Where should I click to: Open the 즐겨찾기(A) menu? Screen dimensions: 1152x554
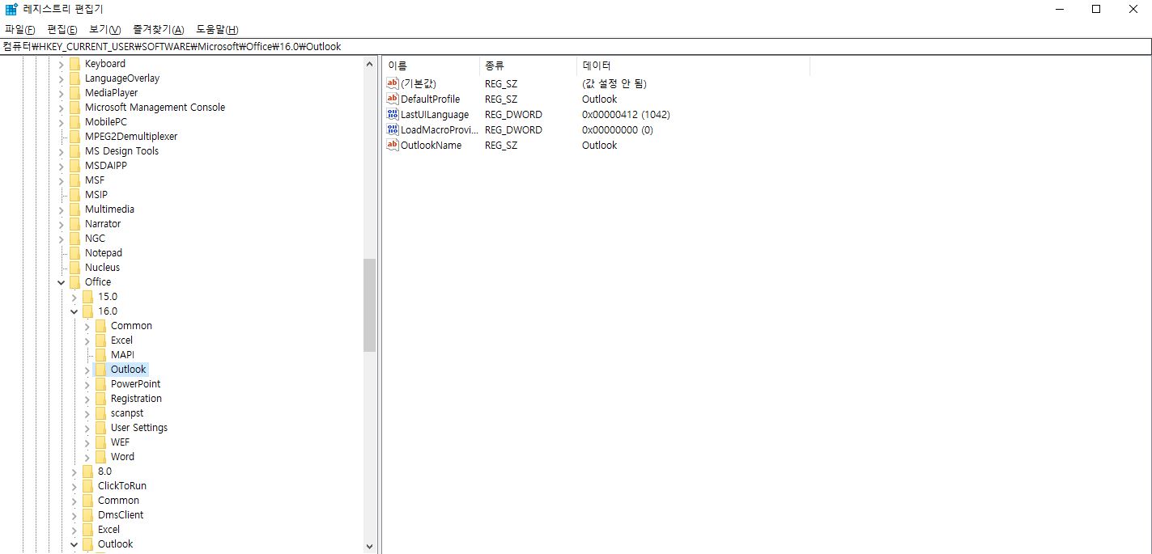point(159,29)
